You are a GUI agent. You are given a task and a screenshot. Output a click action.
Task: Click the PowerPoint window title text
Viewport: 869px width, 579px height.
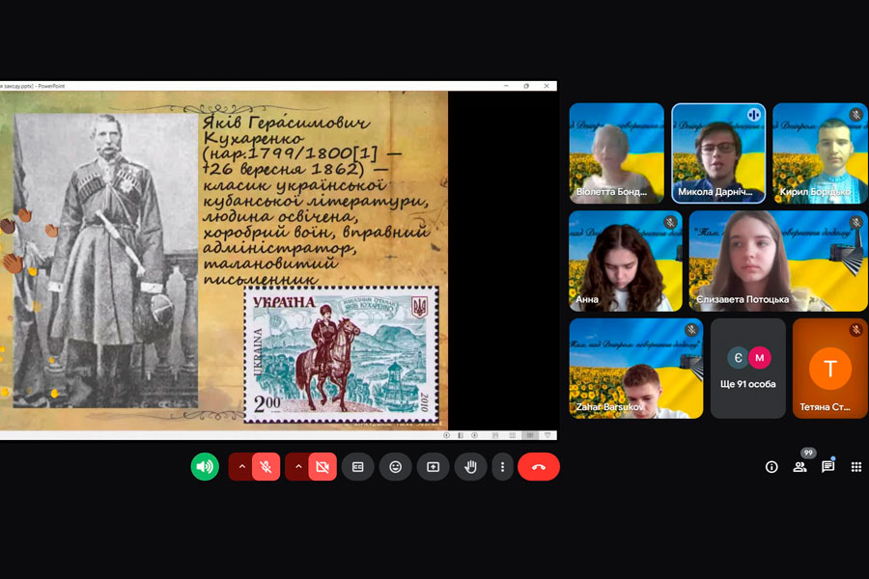click(x=33, y=86)
